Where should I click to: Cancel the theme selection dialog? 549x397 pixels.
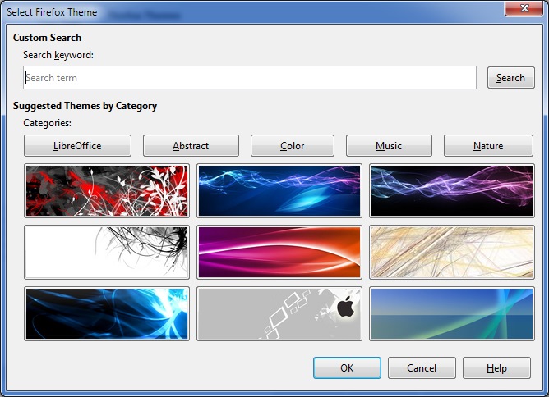422,368
